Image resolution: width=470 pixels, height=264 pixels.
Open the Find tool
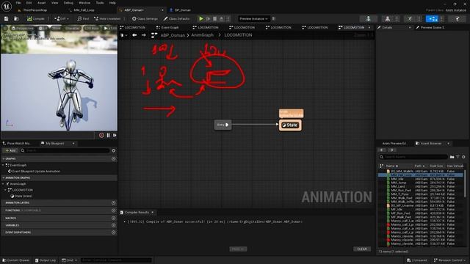click(x=83, y=18)
